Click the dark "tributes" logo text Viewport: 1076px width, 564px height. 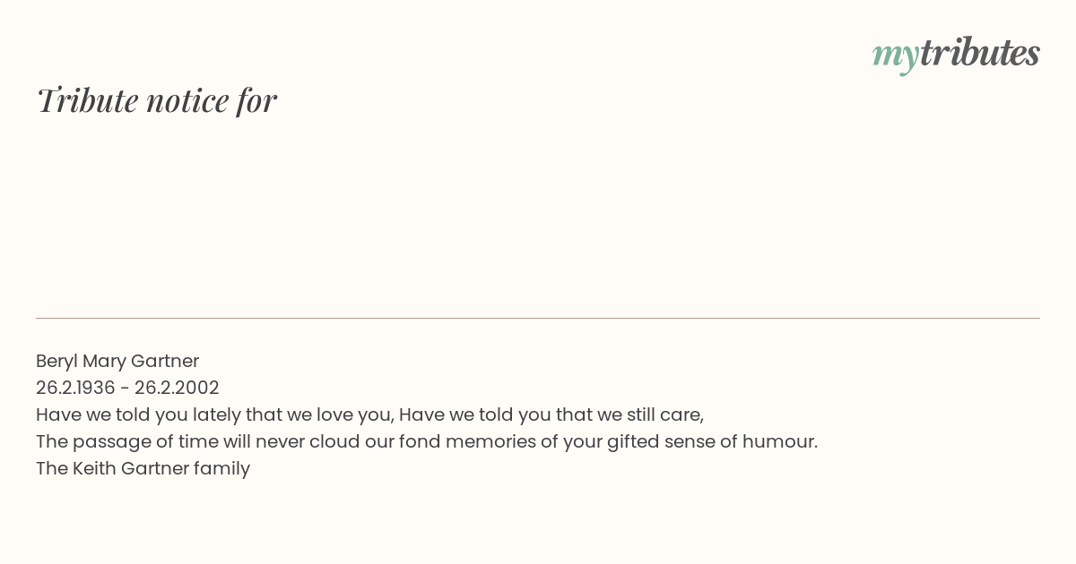[x=980, y=52]
